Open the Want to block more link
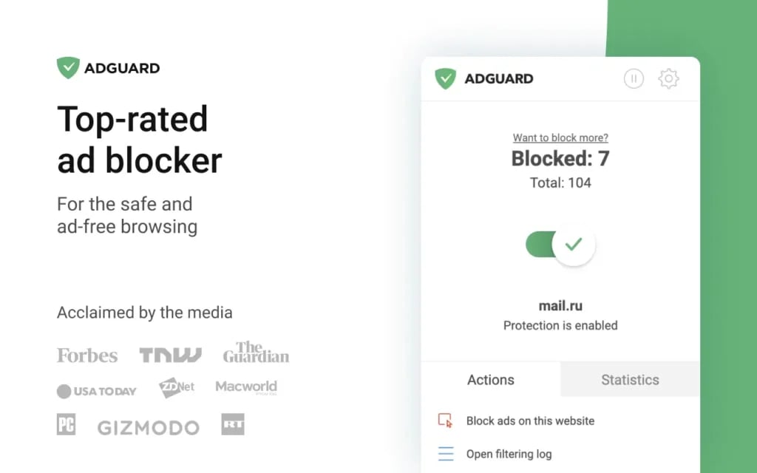The height and width of the screenshot is (473, 757). [x=560, y=137]
